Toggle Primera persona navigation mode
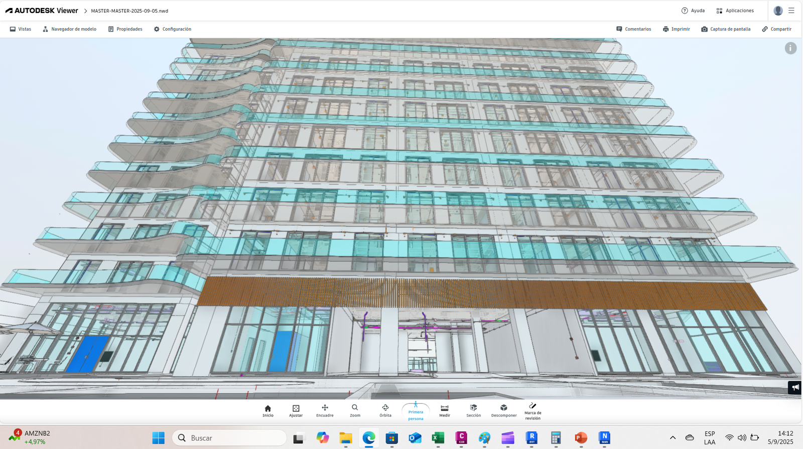The image size is (803, 449). (416, 412)
